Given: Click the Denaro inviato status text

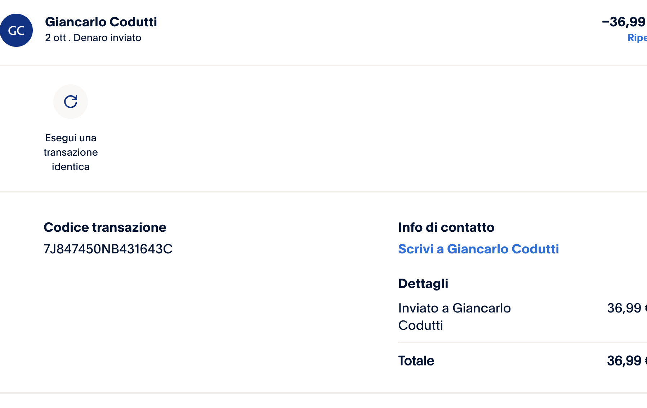Looking at the screenshot, I should [107, 38].
